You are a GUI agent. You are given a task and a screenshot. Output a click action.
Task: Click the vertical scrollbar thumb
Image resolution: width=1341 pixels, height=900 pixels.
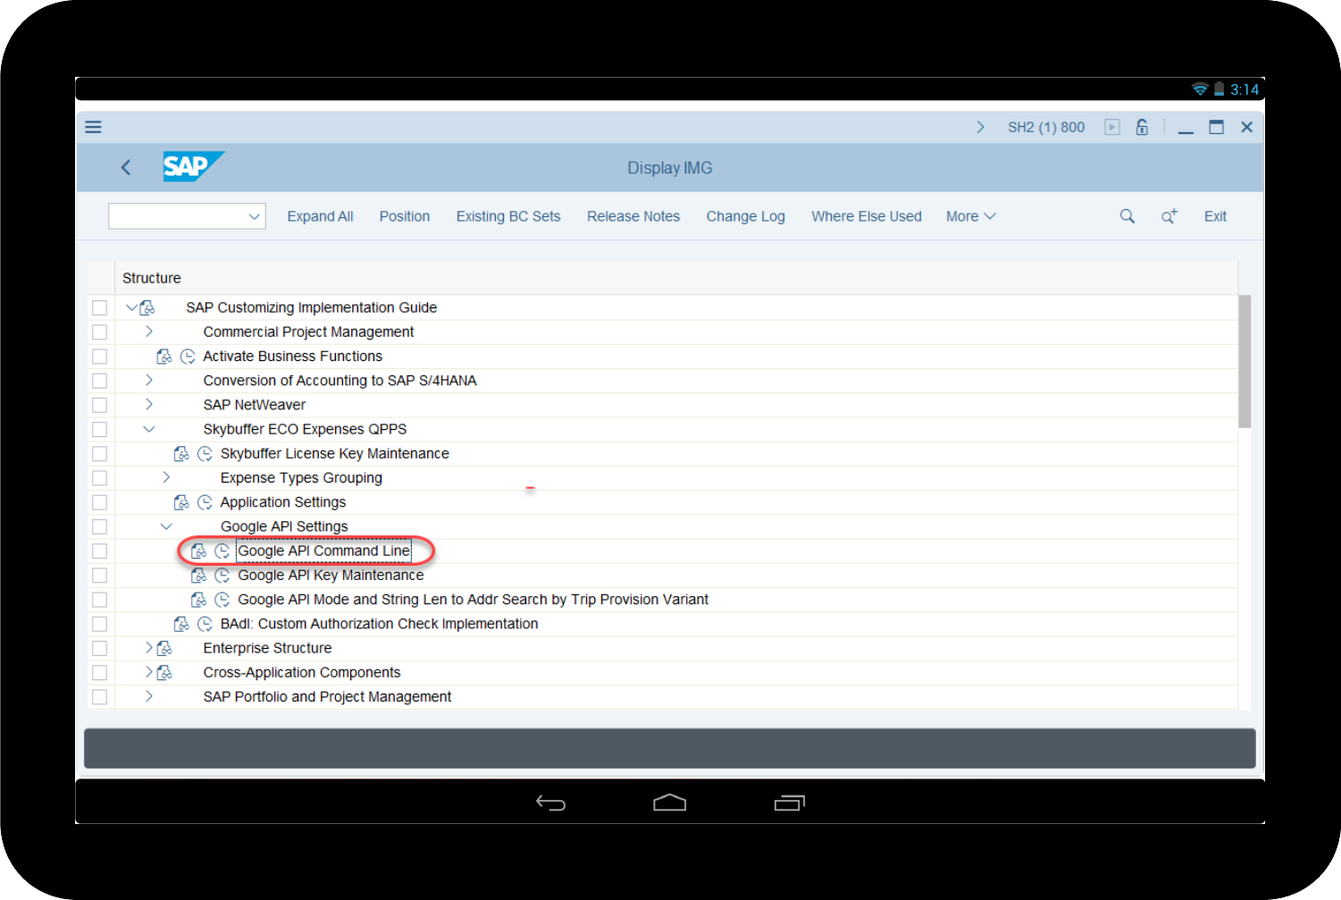(x=1245, y=361)
